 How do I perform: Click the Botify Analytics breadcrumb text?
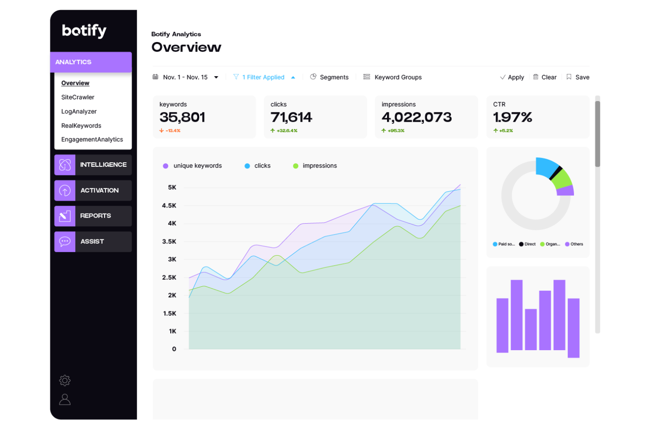coord(176,34)
